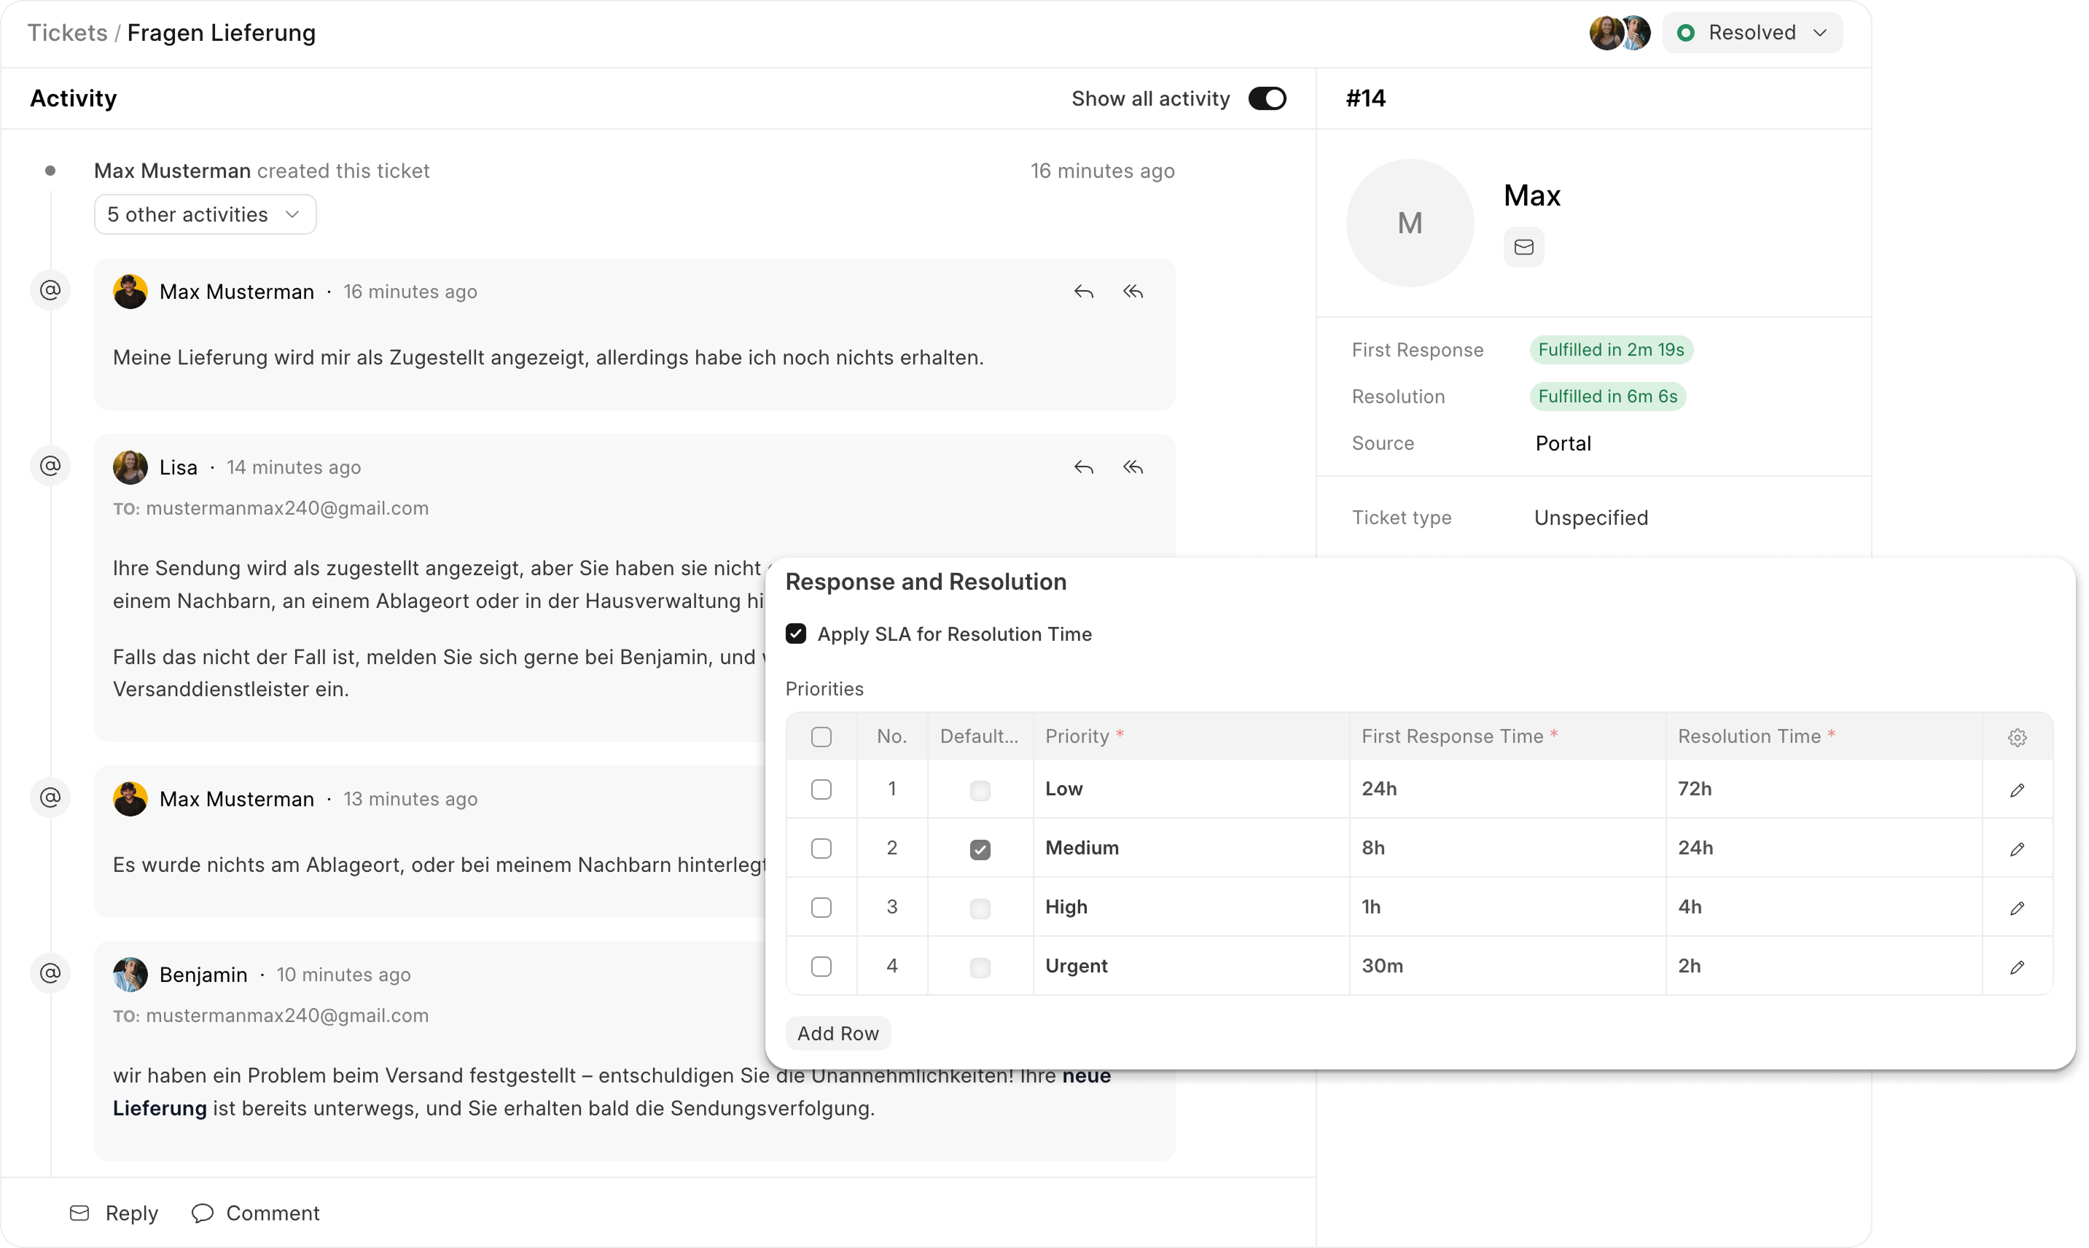Uncheck Apply SLA for Resolution Time
2089x1248 pixels.
tap(795, 634)
